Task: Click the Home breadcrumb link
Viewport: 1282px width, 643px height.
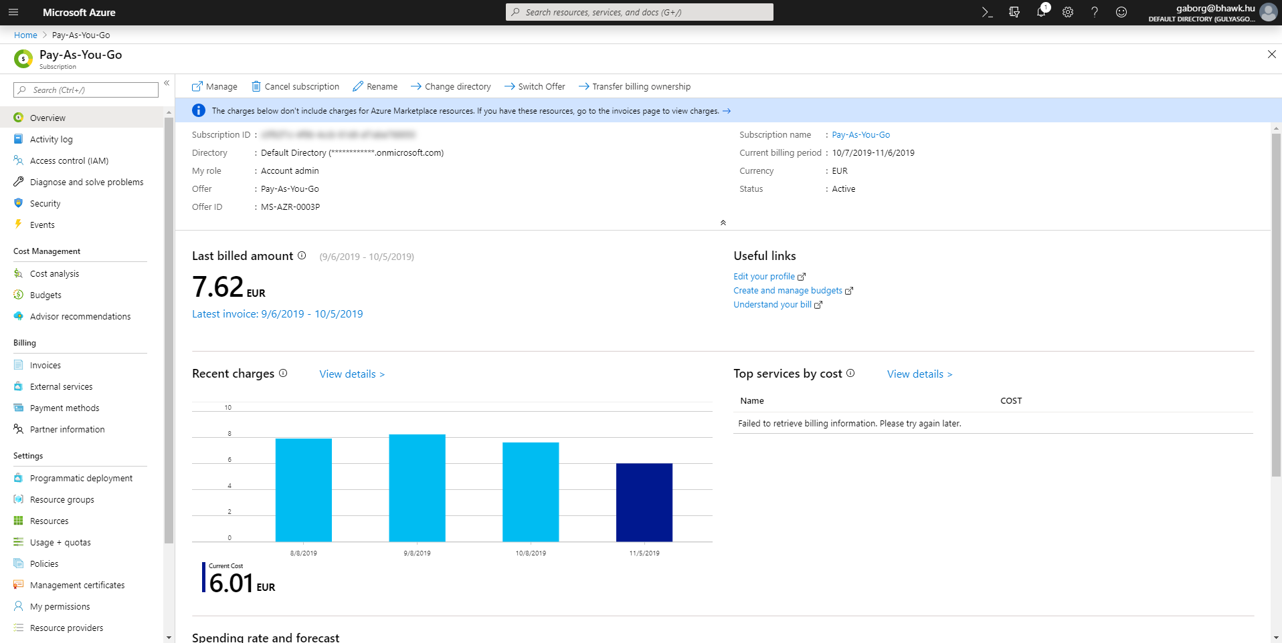Action: click(25, 35)
